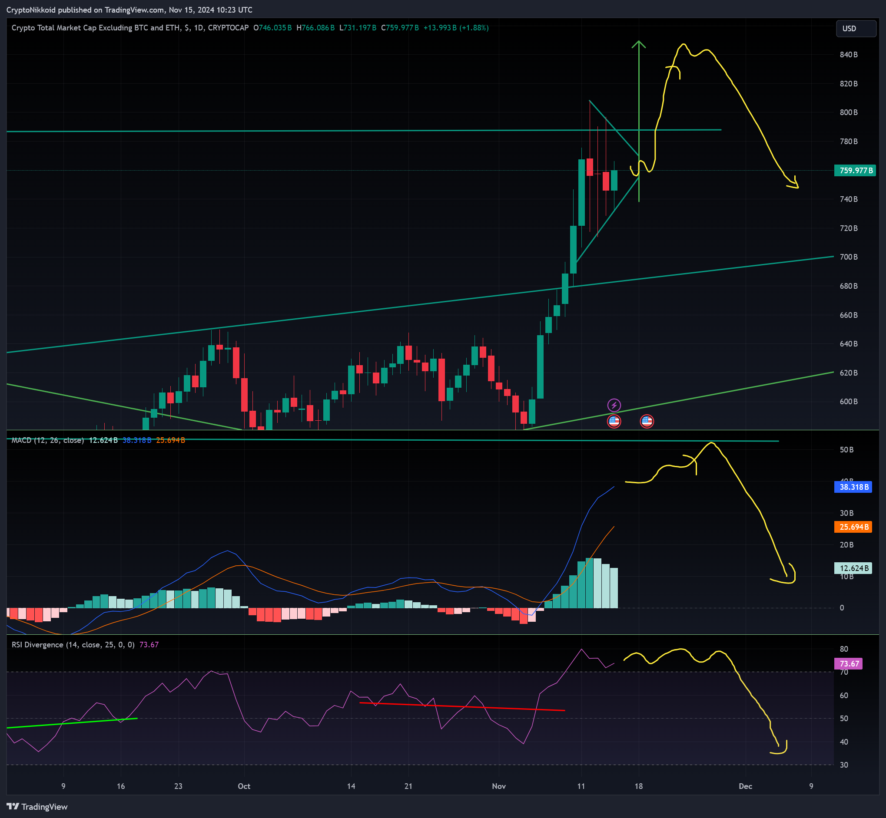
Task: Open the USD currency selector
Action: point(856,28)
